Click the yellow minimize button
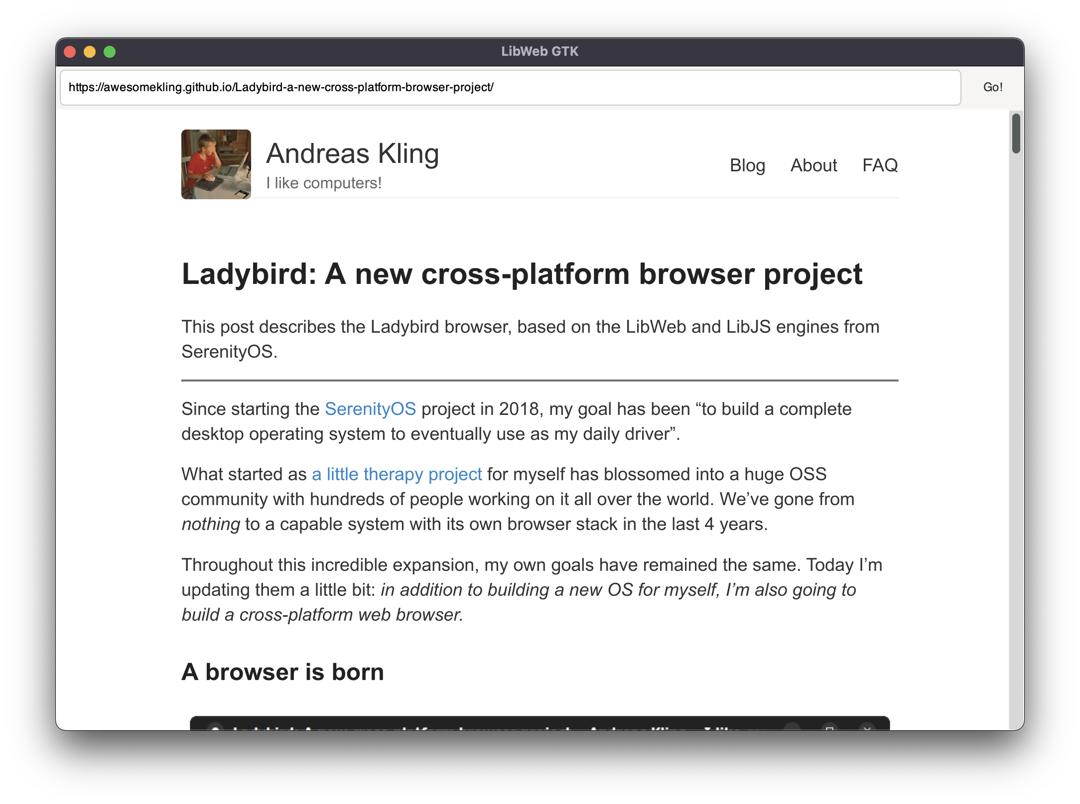 90,51
